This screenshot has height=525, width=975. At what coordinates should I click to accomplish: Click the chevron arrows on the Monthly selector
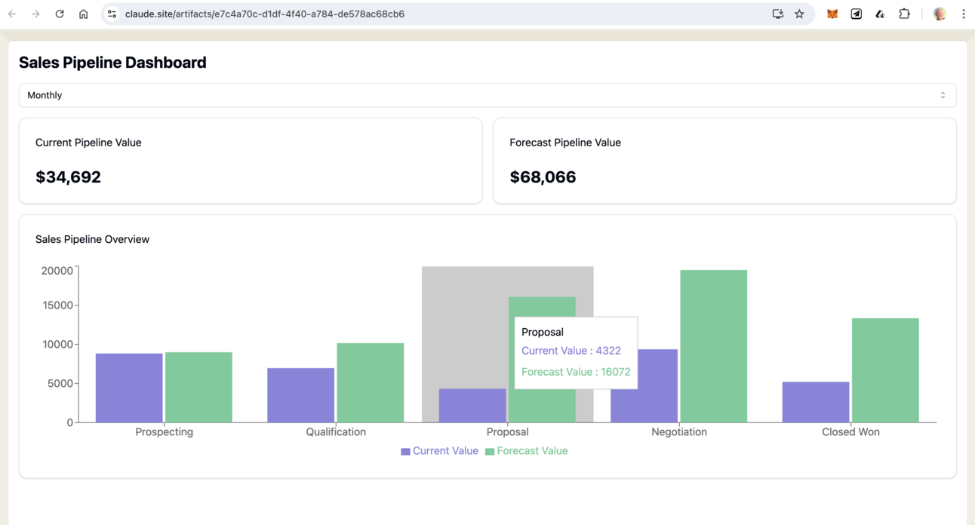pos(943,95)
